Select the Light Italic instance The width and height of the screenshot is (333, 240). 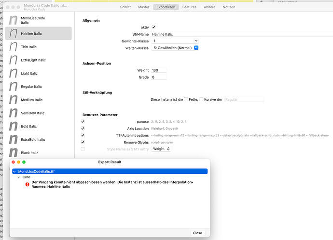(x=39, y=73)
